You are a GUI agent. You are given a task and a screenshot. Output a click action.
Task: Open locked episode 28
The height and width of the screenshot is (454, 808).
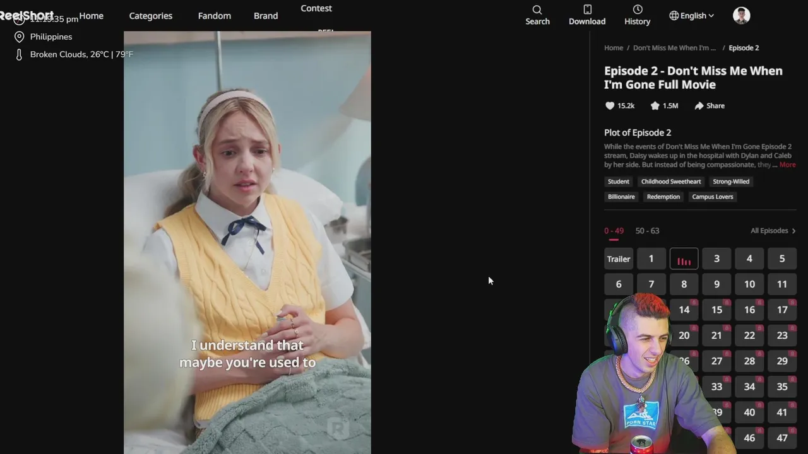tap(749, 361)
